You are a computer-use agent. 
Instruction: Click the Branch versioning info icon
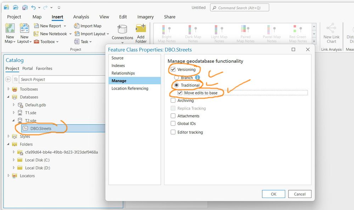[x=197, y=77]
